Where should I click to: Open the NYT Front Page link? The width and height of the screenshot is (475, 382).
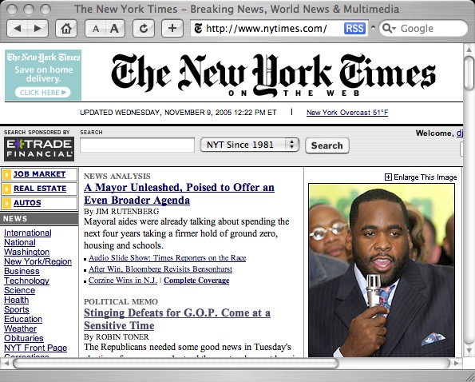point(35,348)
